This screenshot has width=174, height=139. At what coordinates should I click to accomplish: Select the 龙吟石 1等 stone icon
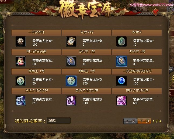[x=71, y=61]
